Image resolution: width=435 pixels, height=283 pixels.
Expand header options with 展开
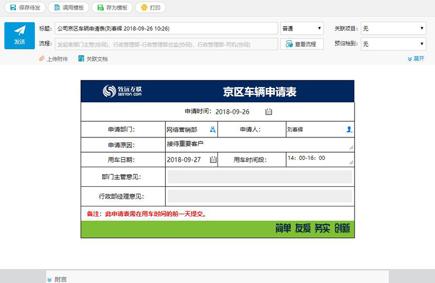coord(416,59)
